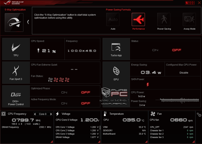Click the VRM temperature row
This screenshot has height=144, width=202.
click(124, 127)
